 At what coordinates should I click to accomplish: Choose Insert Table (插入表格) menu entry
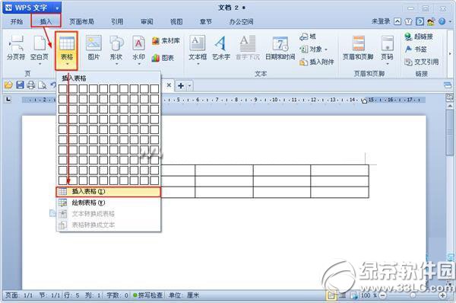108,192
